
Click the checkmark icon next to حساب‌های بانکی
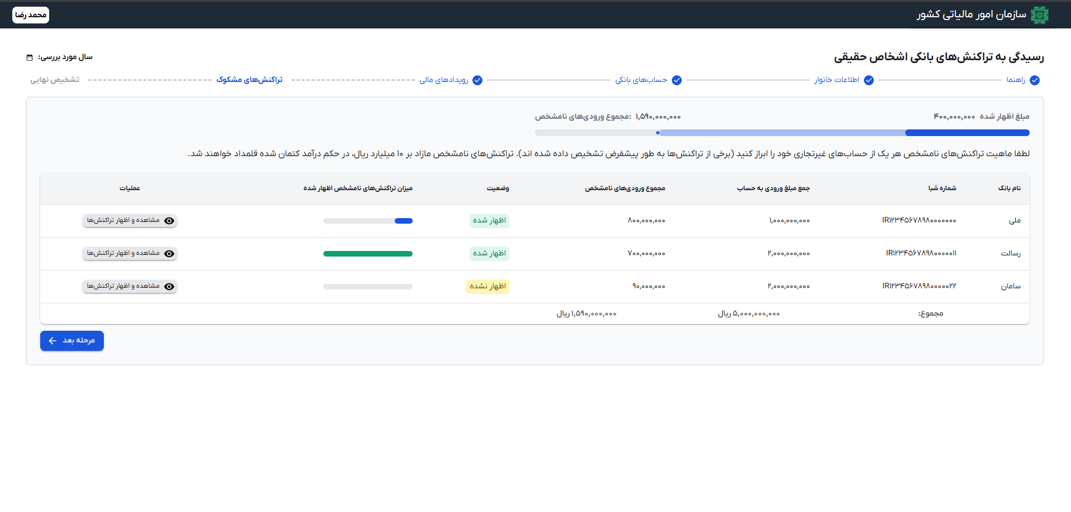click(x=677, y=80)
